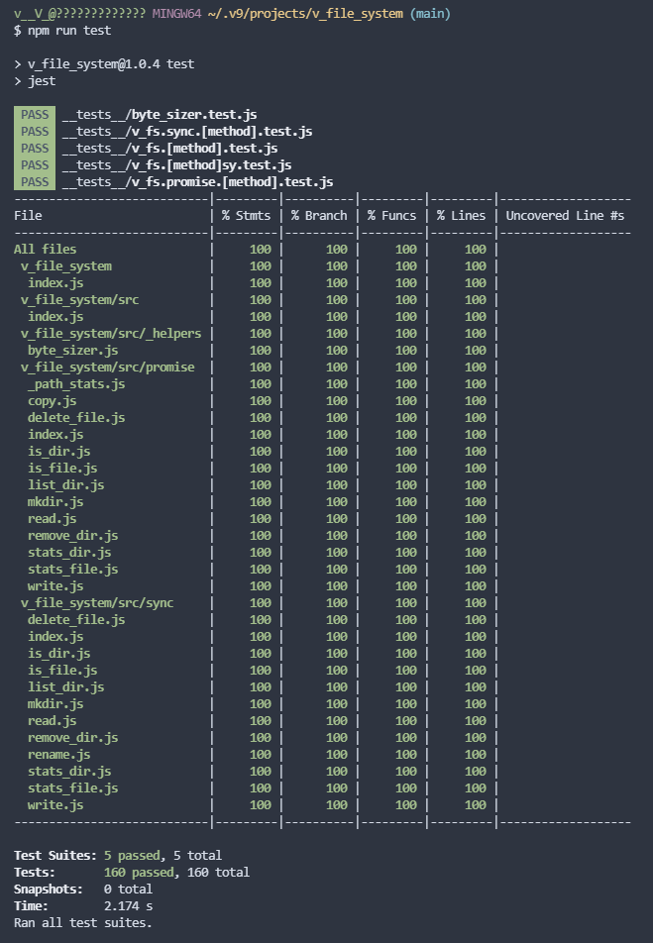Click the '2.174 s' time value
The width and height of the screenshot is (653, 943).
coord(128,905)
